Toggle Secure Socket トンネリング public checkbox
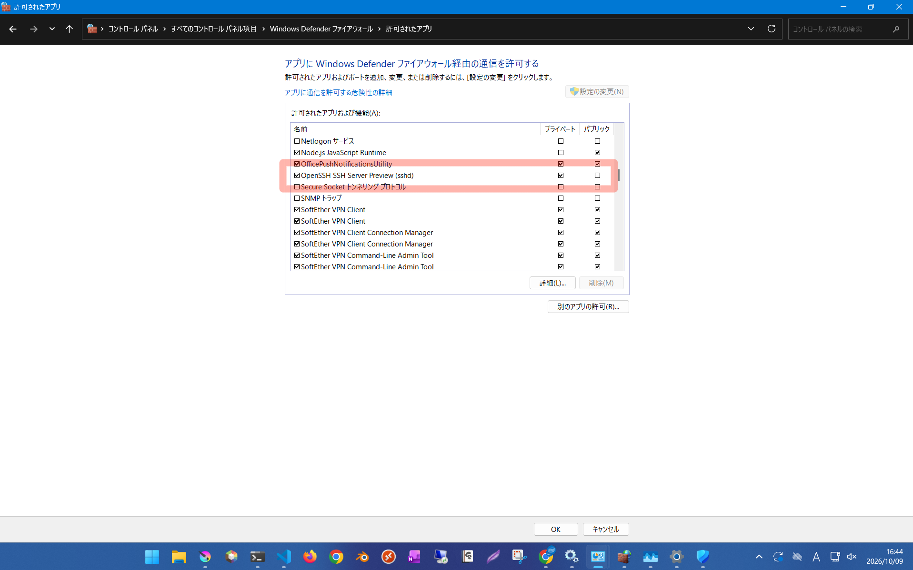The height and width of the screenshot is (570, 913). click(x=597, y=187)
